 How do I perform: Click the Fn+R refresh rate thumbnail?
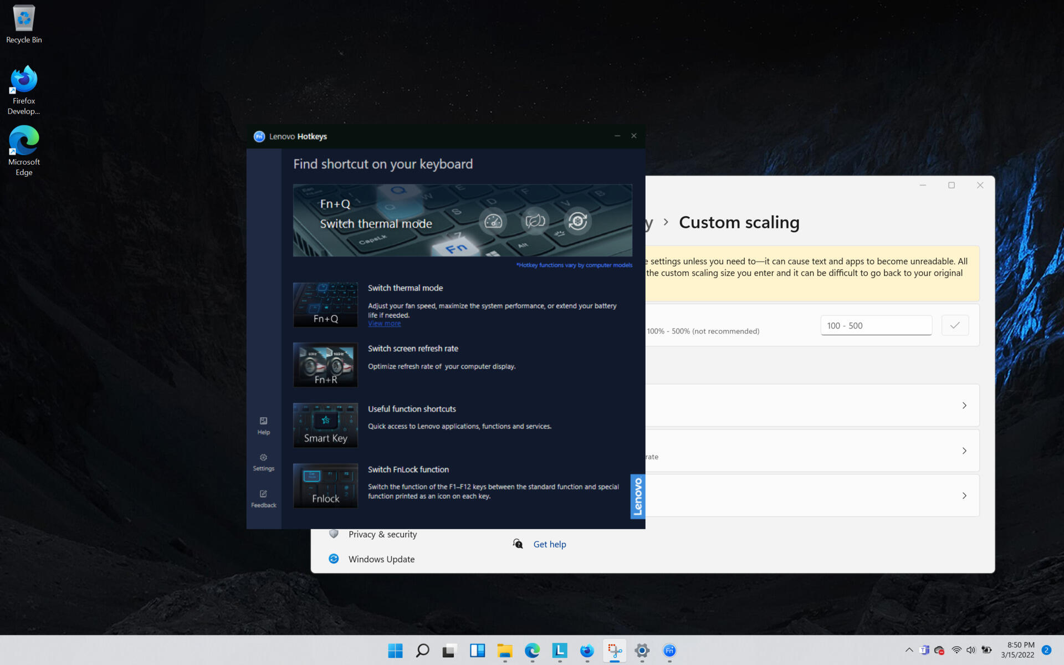(x=325, y=365)
